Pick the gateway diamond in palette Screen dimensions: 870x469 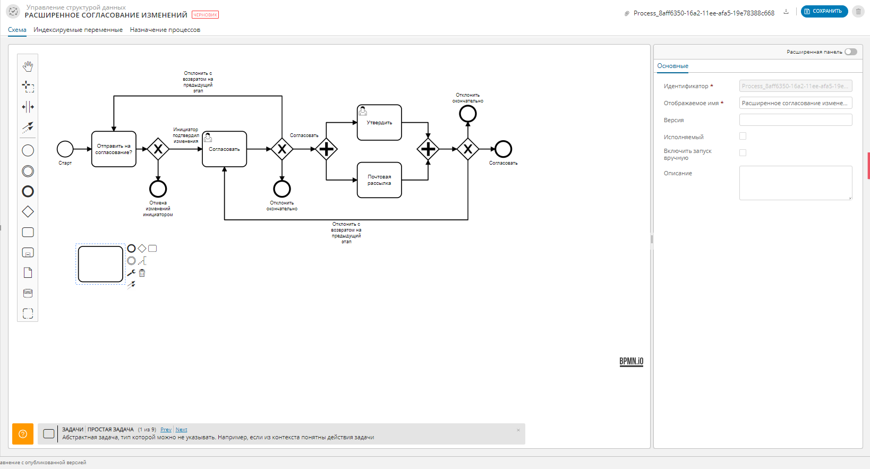[x=28, y=212]
